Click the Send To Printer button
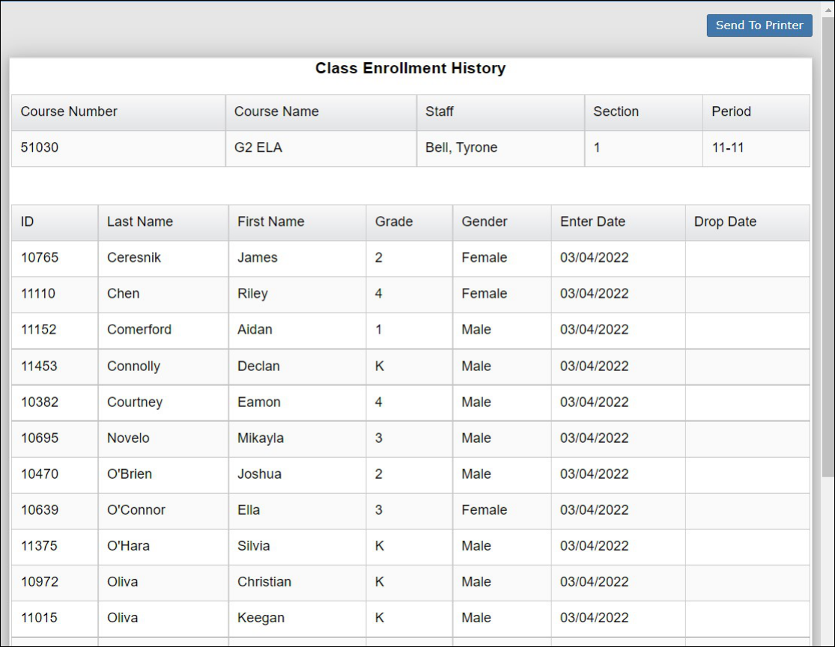This screenshot has width=835, height=647. pyautogui.click(x=759, y=25)
